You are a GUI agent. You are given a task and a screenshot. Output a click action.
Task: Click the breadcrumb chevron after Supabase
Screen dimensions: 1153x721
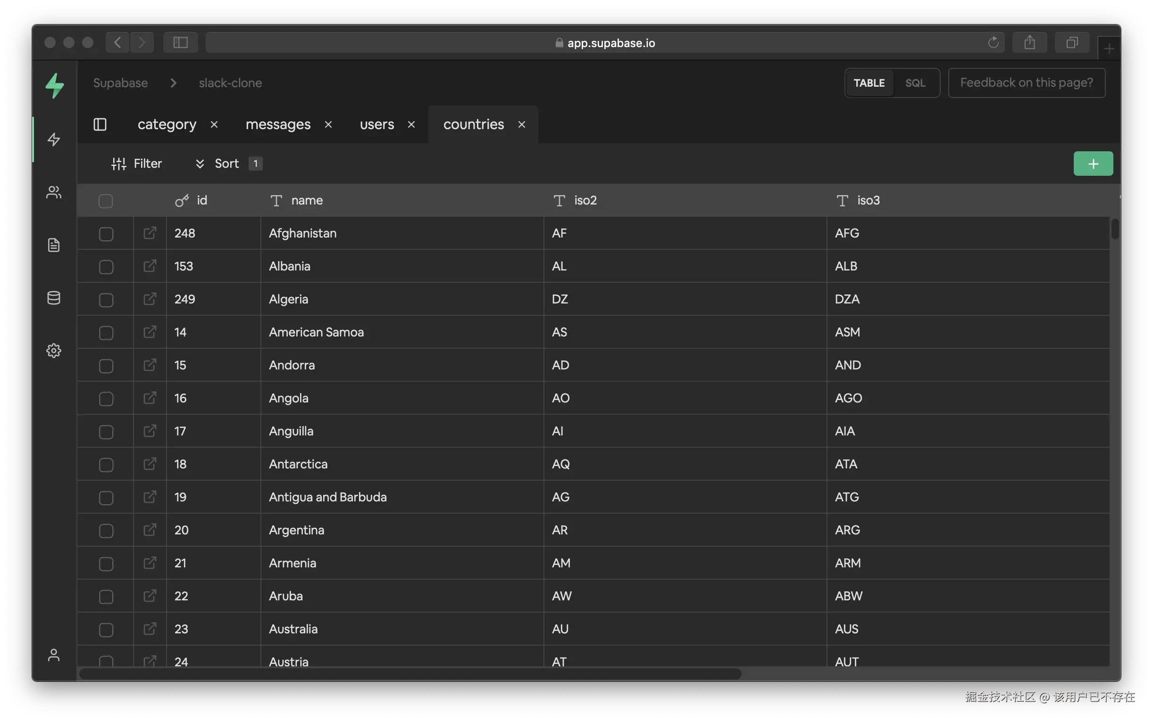pos(173,83)
